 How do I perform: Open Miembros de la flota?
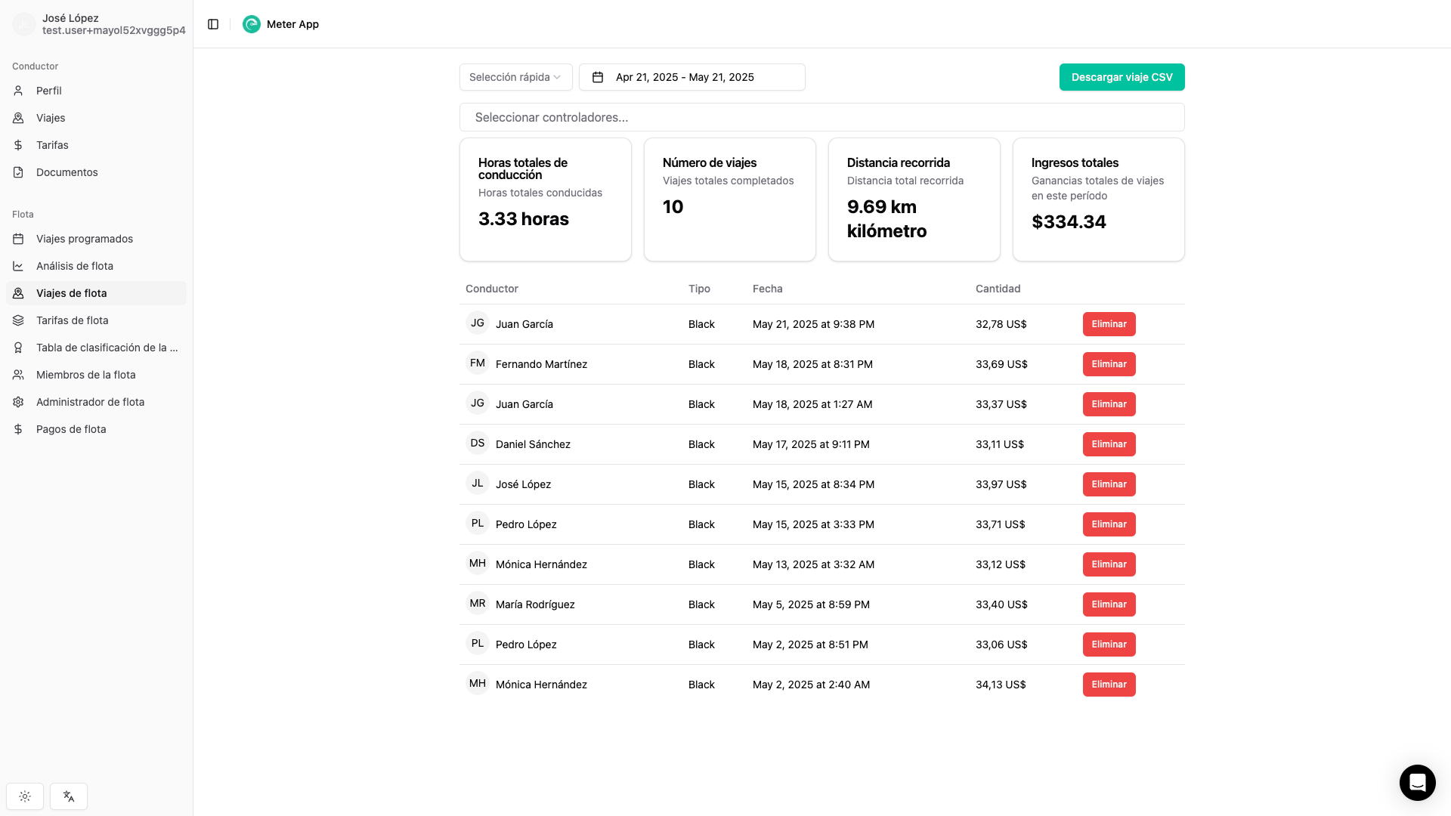85,375
